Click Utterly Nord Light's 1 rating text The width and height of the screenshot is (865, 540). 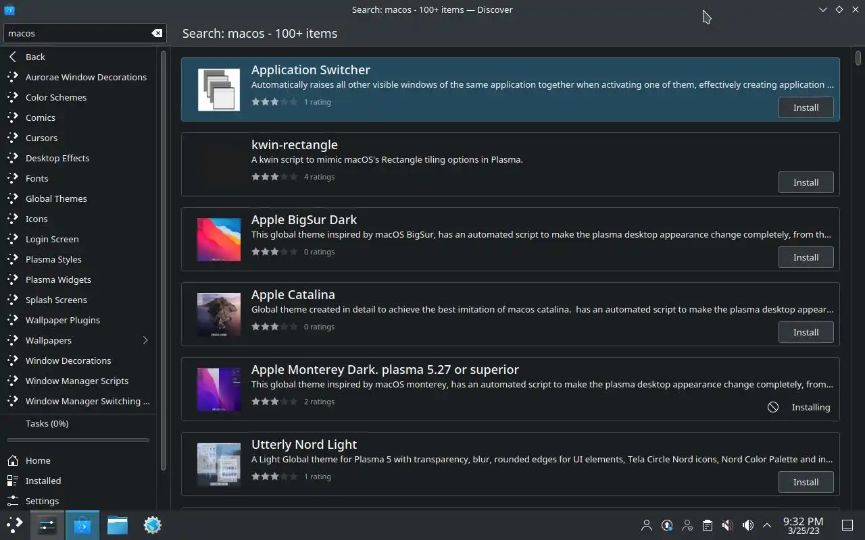pyautogui.click(x=318, y=477)
